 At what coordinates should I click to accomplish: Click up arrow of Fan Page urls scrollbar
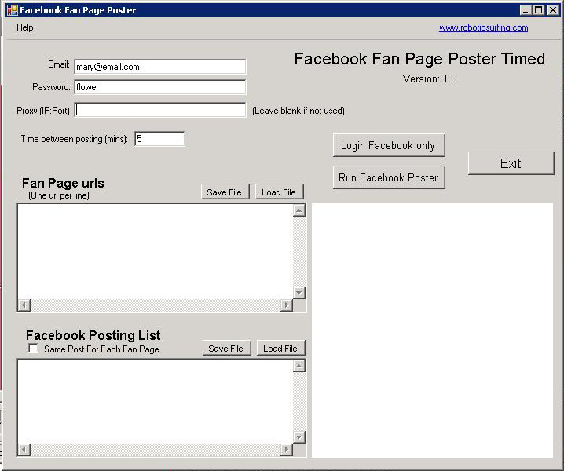click(299, 210)
